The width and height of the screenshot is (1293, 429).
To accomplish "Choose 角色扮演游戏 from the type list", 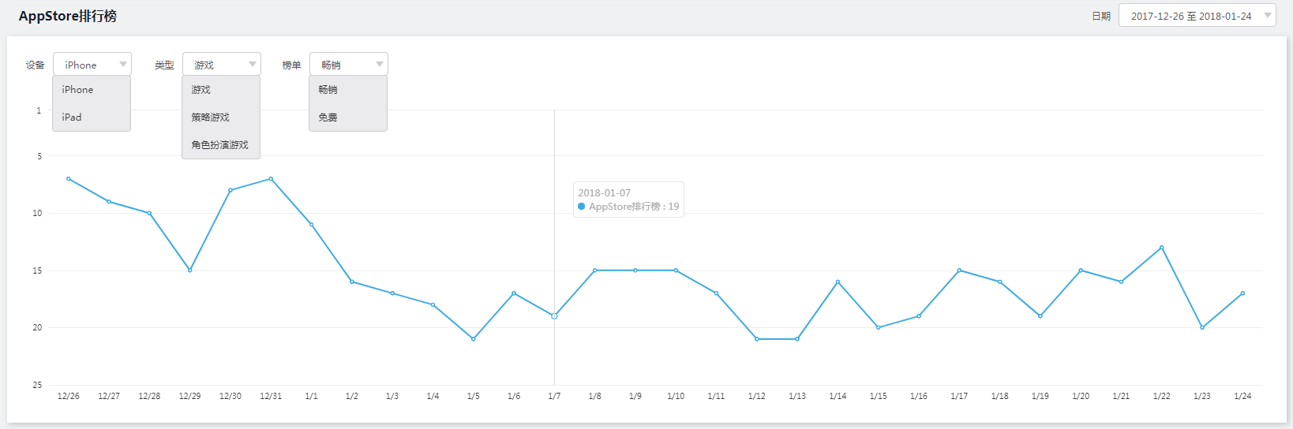I will tap(221, 145).
